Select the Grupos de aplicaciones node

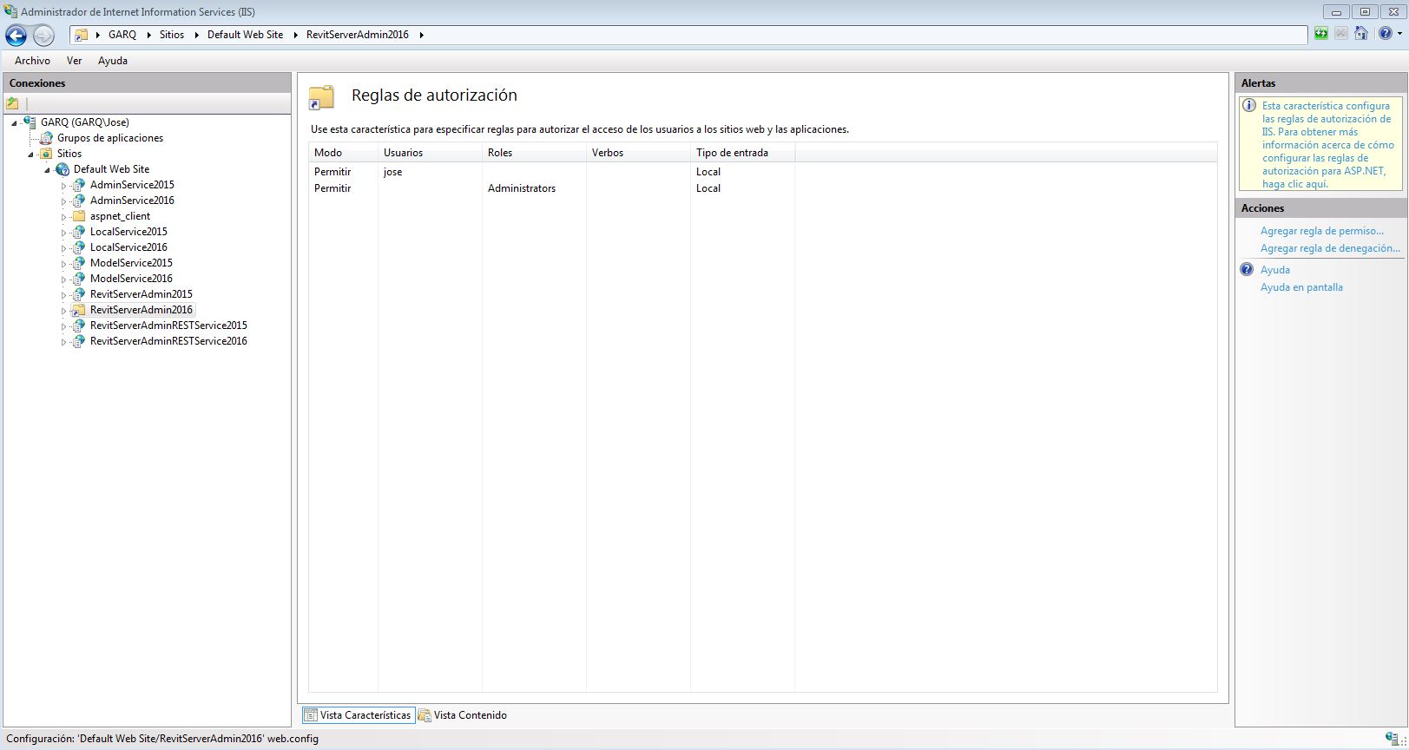[x=109, y=138]
